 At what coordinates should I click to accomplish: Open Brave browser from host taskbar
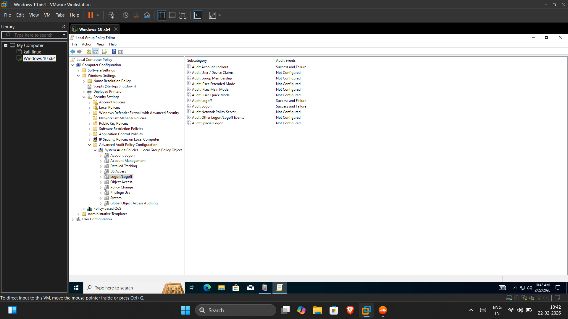(350, 310)
